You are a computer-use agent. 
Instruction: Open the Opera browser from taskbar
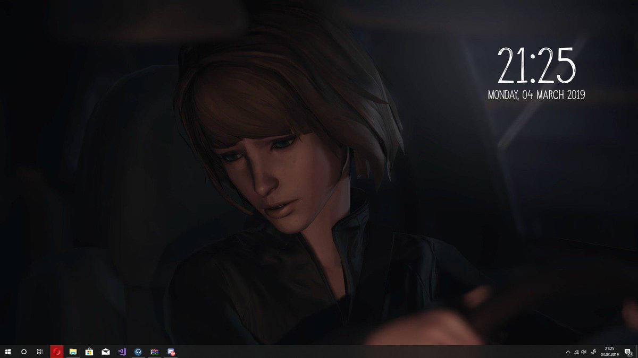point(56,352)
